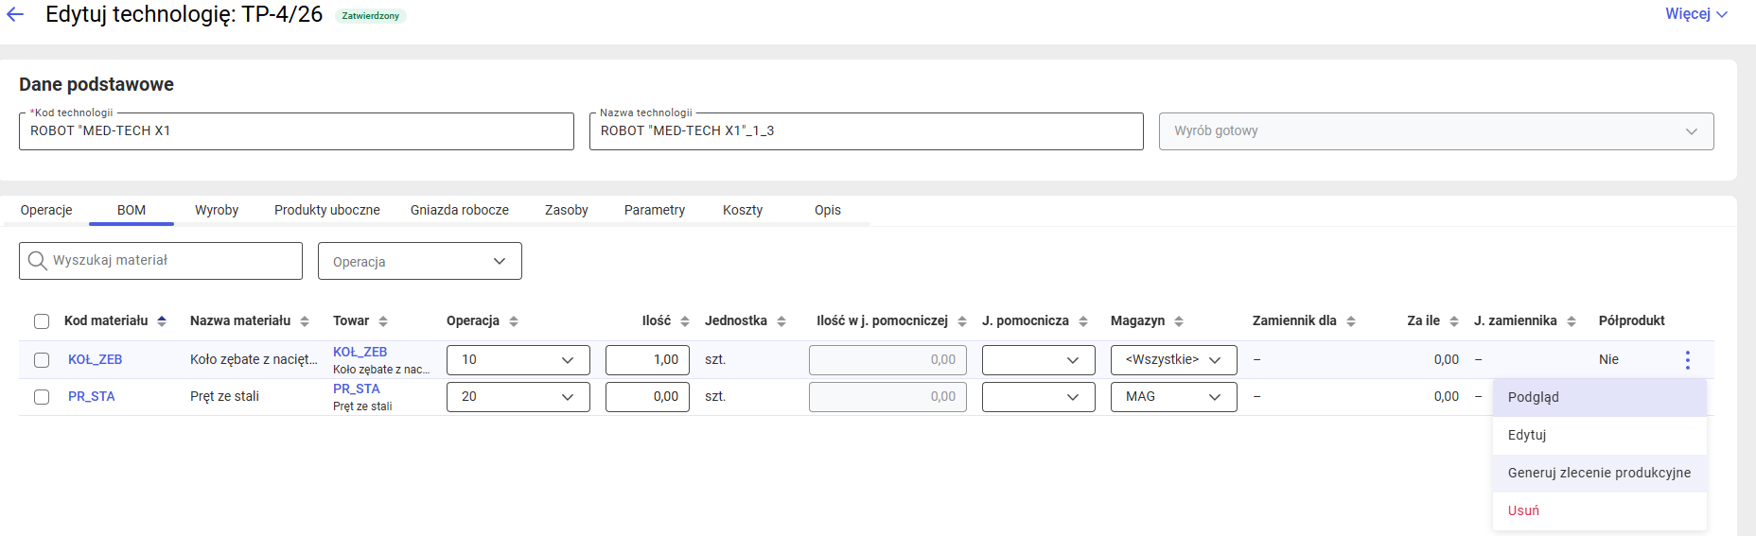Screen dimensions: 1756x536
Task: Sort by Nazwa materiału column arrows
Action: tap(305, 321)
